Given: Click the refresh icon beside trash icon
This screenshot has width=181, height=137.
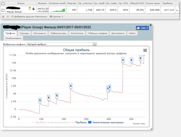Looking at the screenshot, I should (8, 17).
